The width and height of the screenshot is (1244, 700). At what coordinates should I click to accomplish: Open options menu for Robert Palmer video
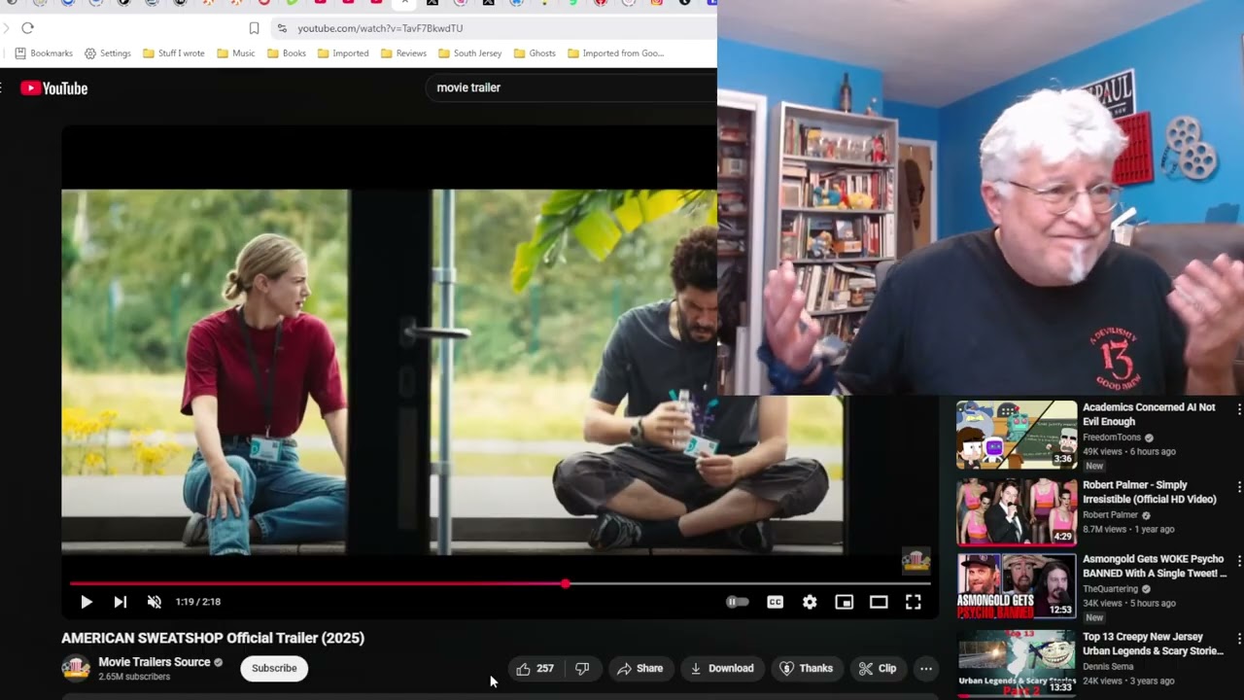[x=1239, y=486]
